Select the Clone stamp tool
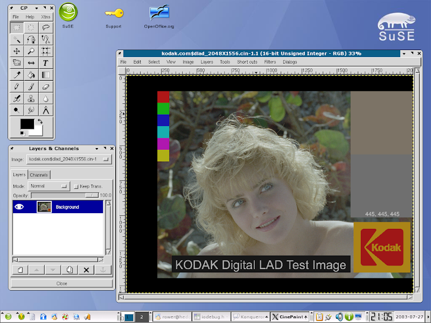Screen dimensions: 431x323 pos(31,99)
